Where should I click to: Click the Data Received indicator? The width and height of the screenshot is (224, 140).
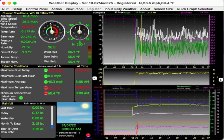pos(68,133)
